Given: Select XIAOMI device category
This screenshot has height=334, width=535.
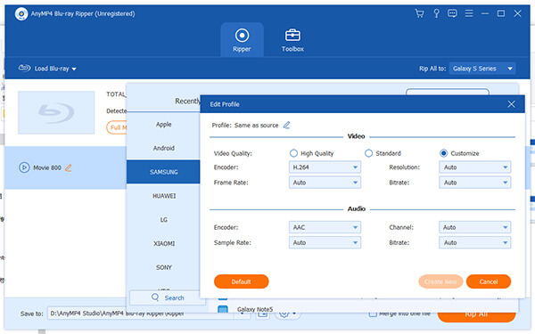Looking at the screenshot, I should (163, 244).
